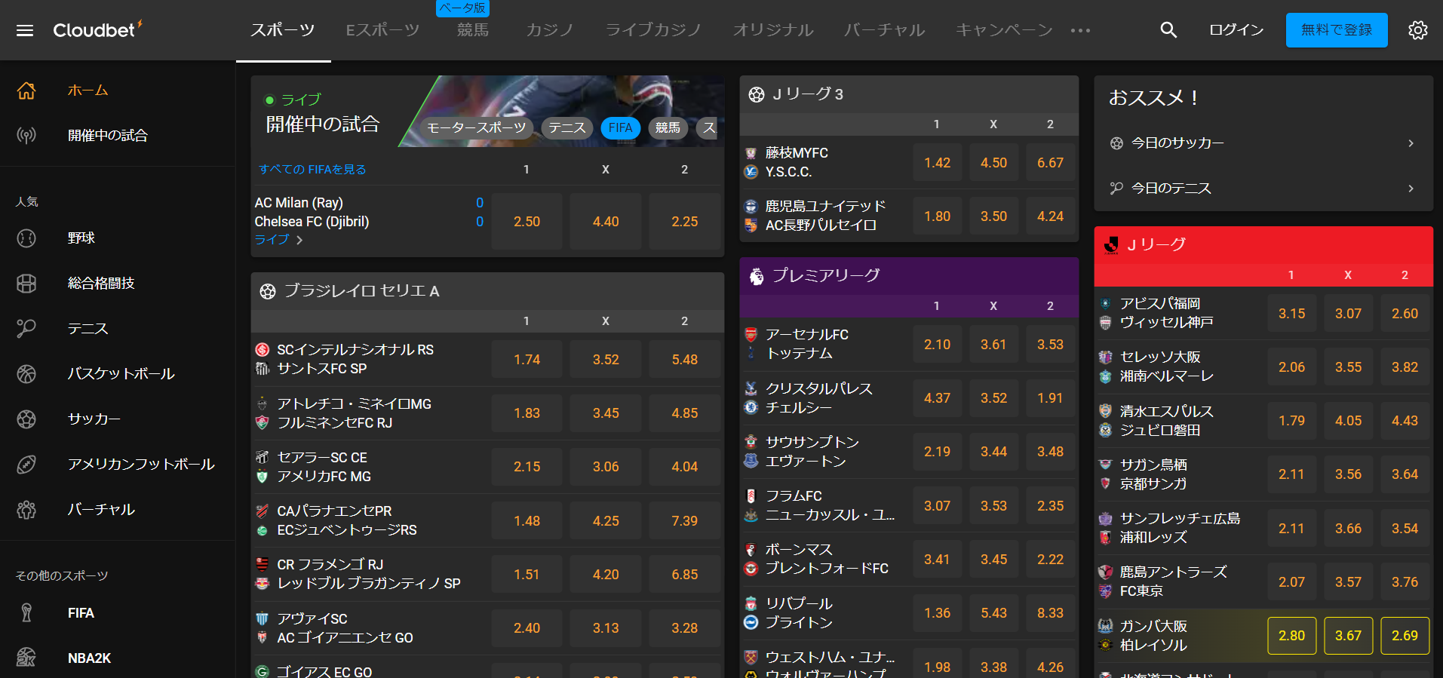Image resolution: width=1443 pixels, height=678 pixels.
Task: Select the MMA icon beside 総合格闘技
Action: coord(26,284)
